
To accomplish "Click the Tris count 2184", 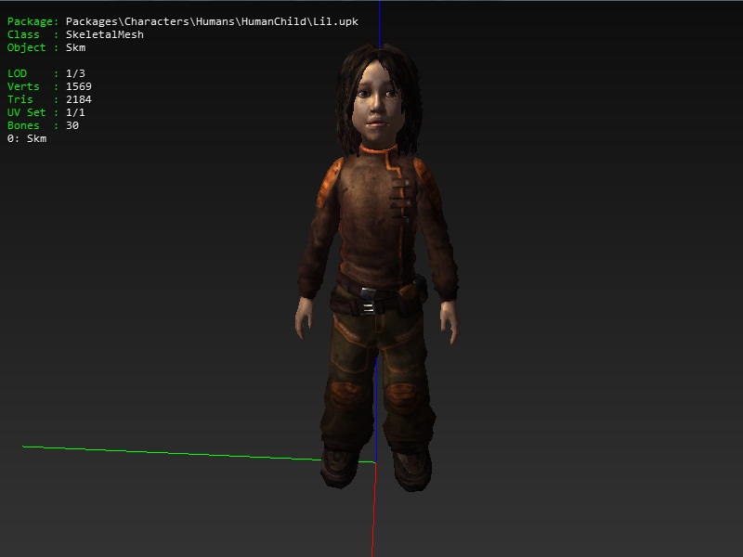I will pos(78,99).
